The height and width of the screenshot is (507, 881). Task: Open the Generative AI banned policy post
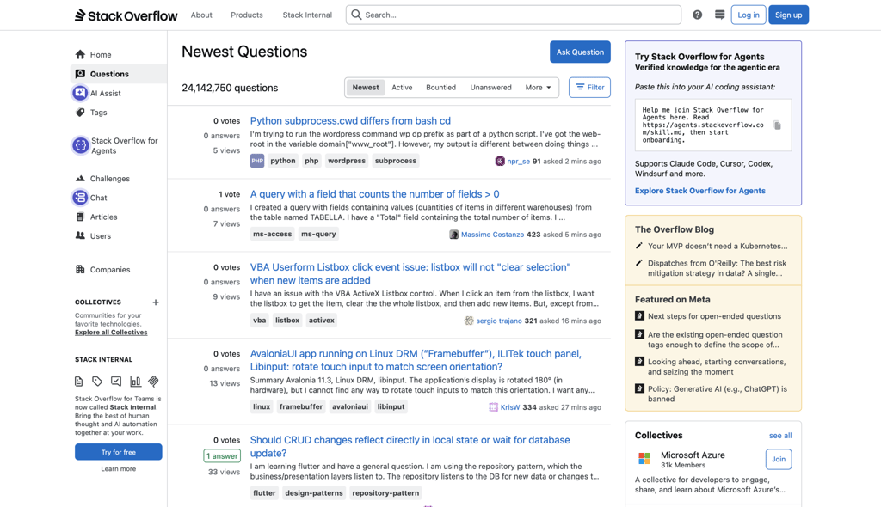[x=718, y=394]
